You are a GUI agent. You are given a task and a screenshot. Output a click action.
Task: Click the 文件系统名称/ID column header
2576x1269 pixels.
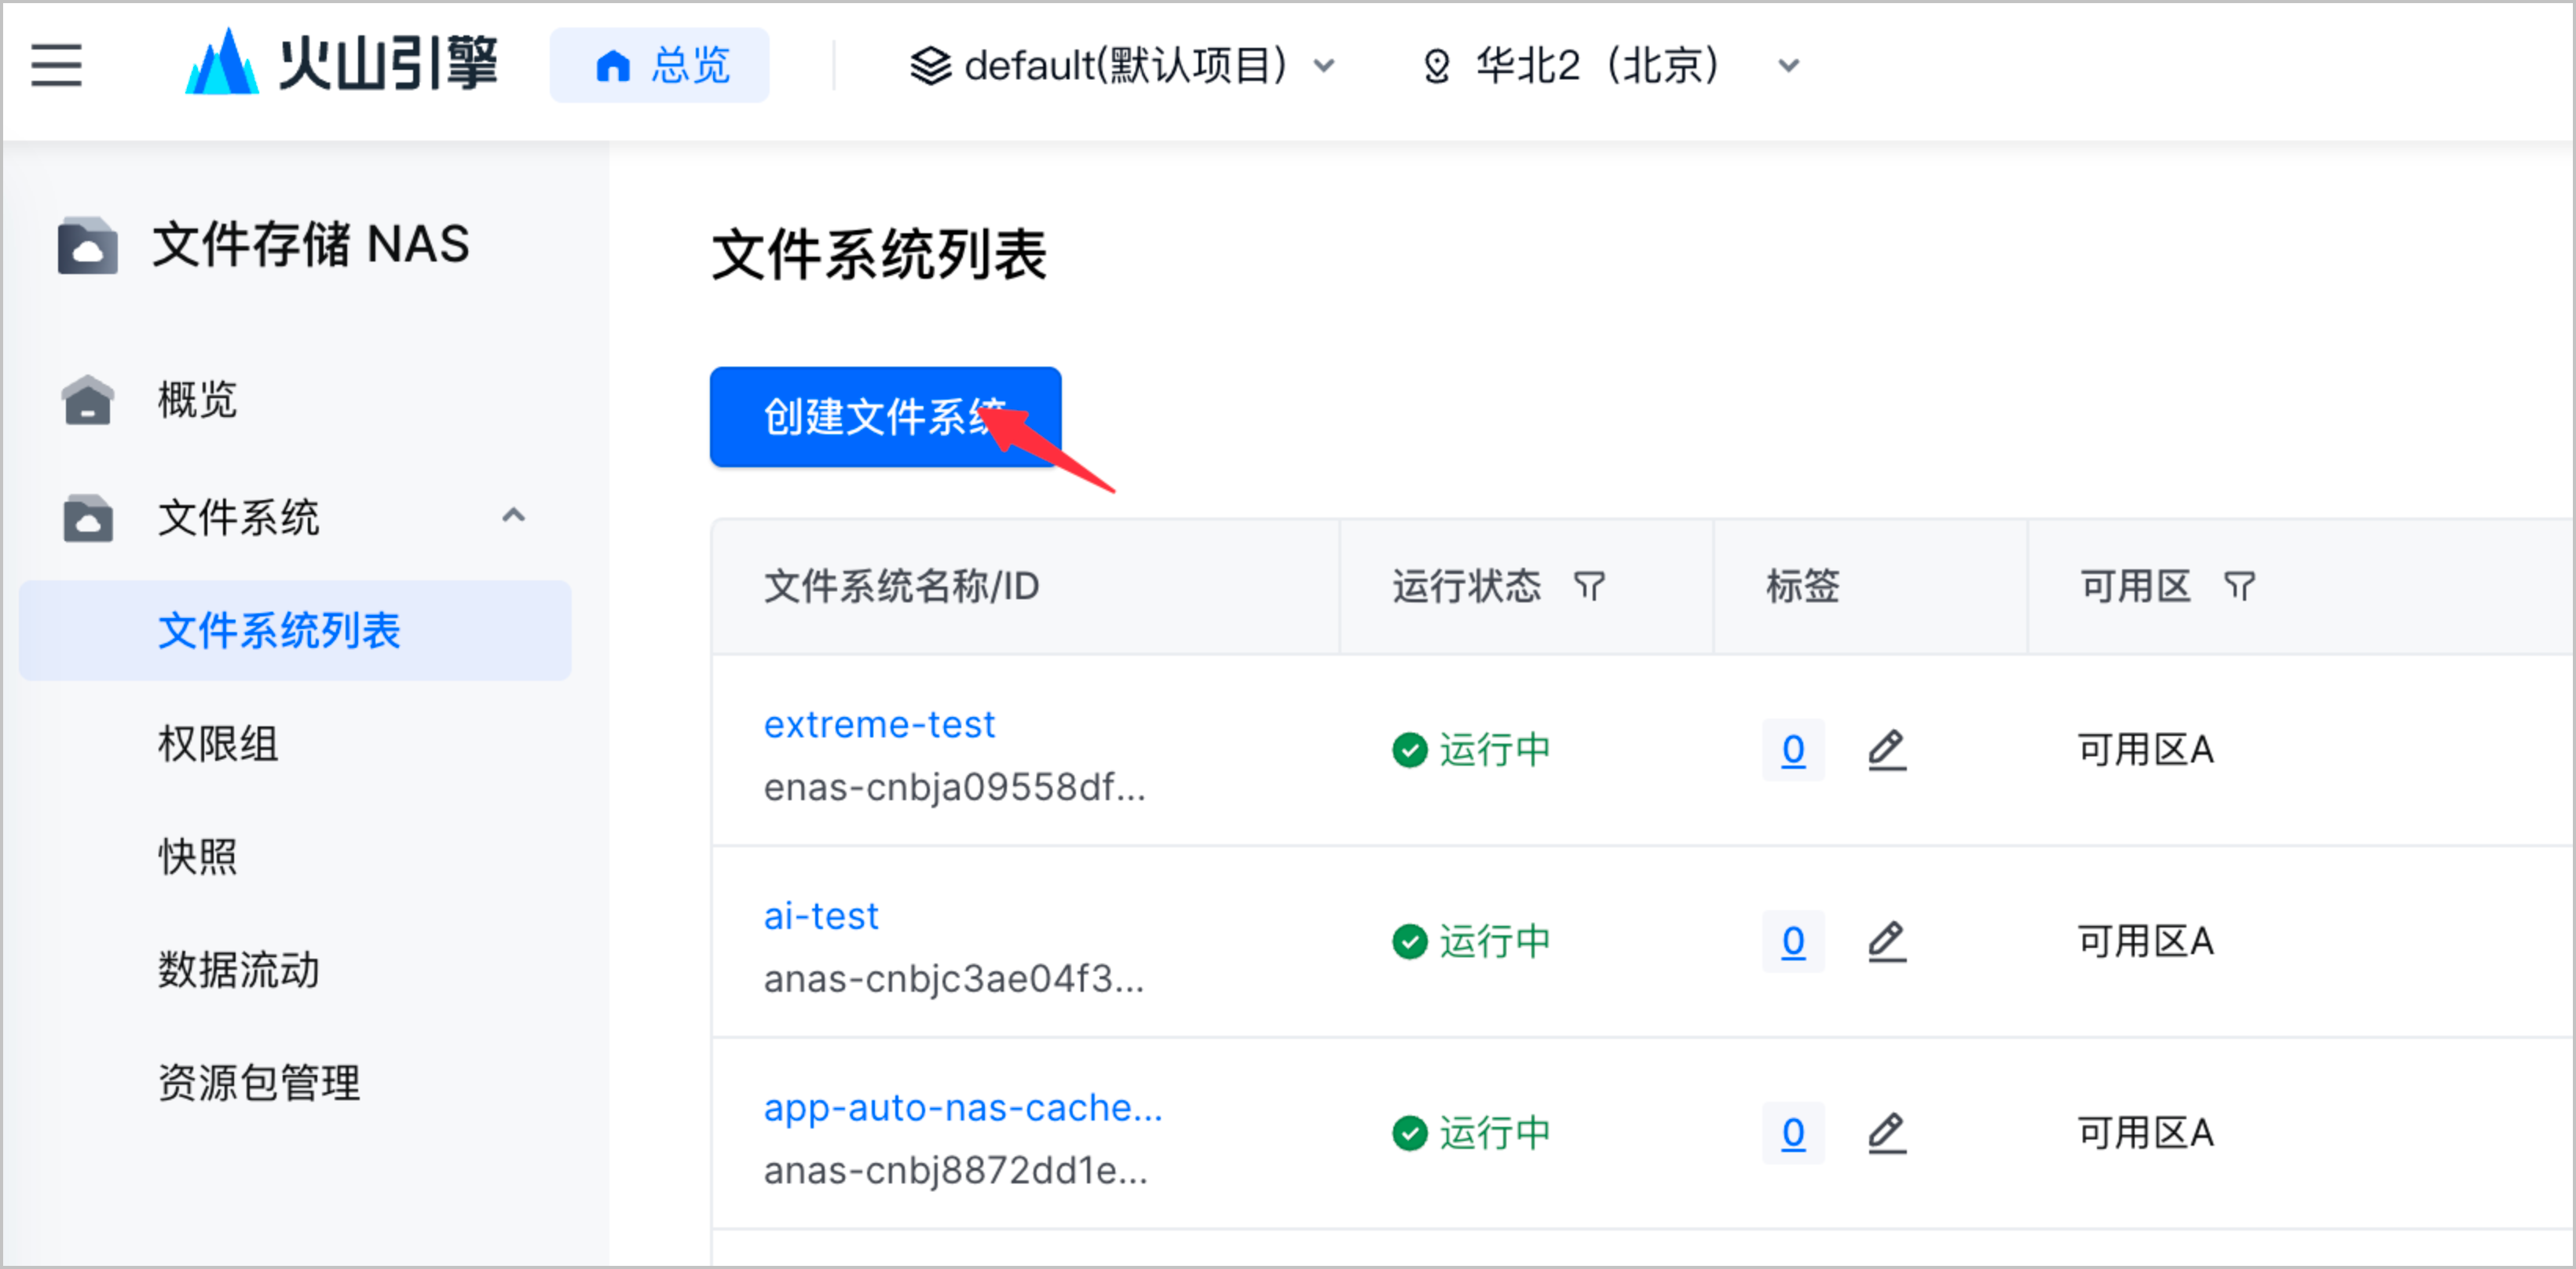pyautogui.click(x=901, y=586)
